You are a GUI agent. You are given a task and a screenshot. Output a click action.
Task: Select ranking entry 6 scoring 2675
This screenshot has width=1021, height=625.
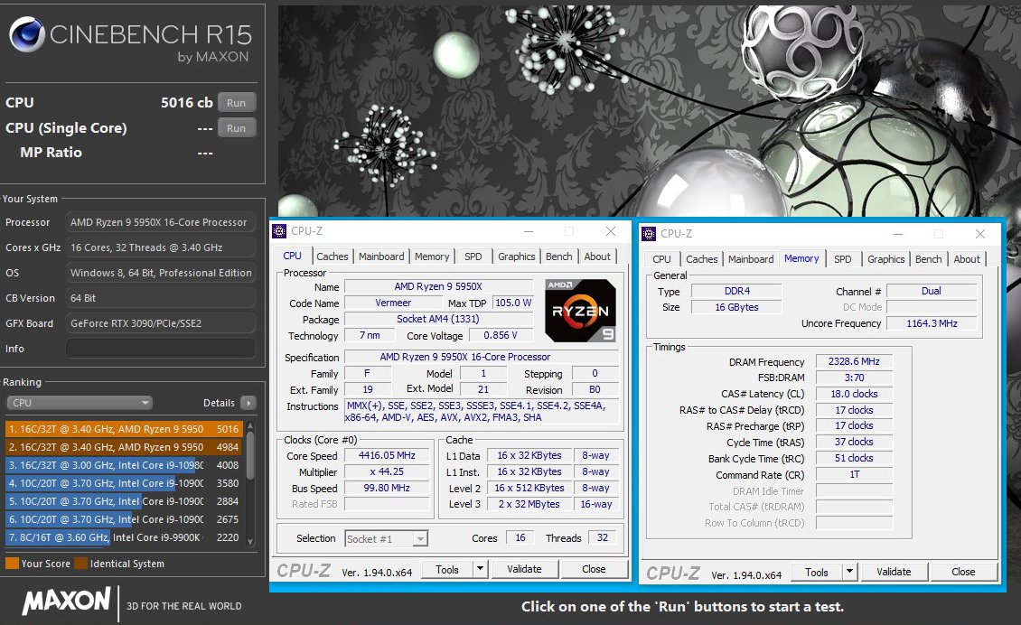tap(124, 519)
